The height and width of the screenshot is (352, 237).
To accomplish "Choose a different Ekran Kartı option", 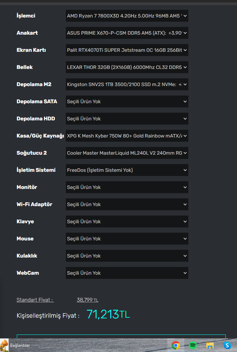I will click(x=127, y=50).
